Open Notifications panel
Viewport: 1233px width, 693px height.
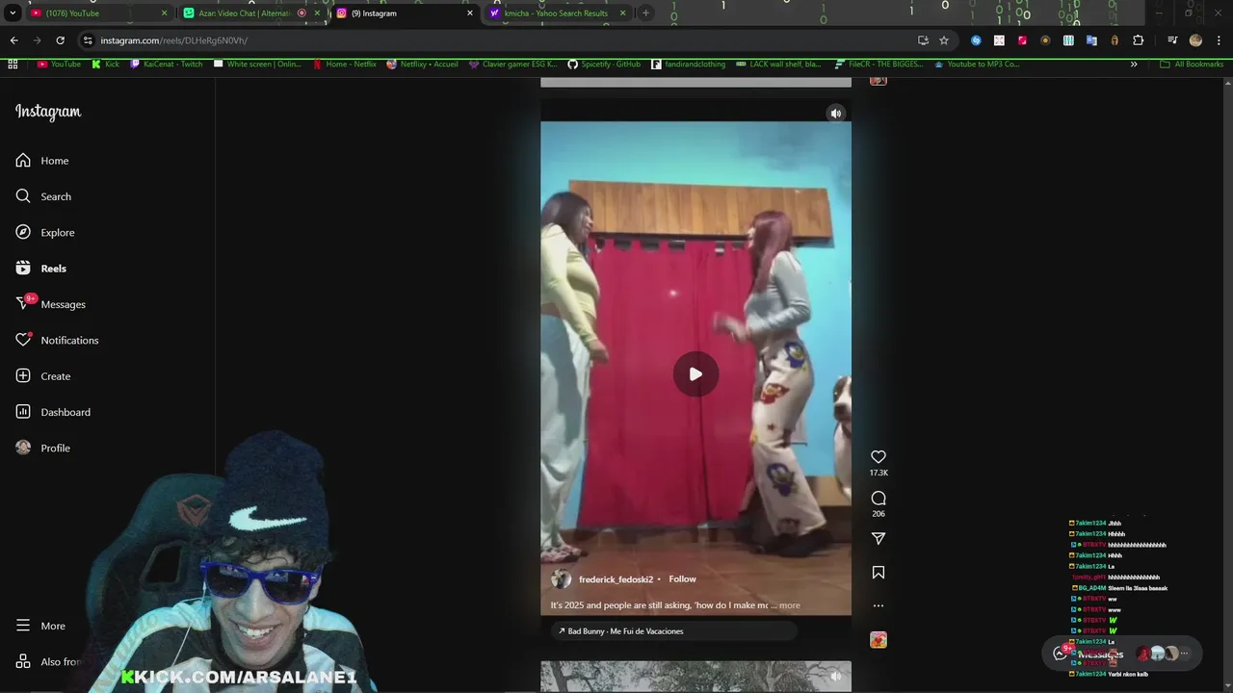point(57,340)
